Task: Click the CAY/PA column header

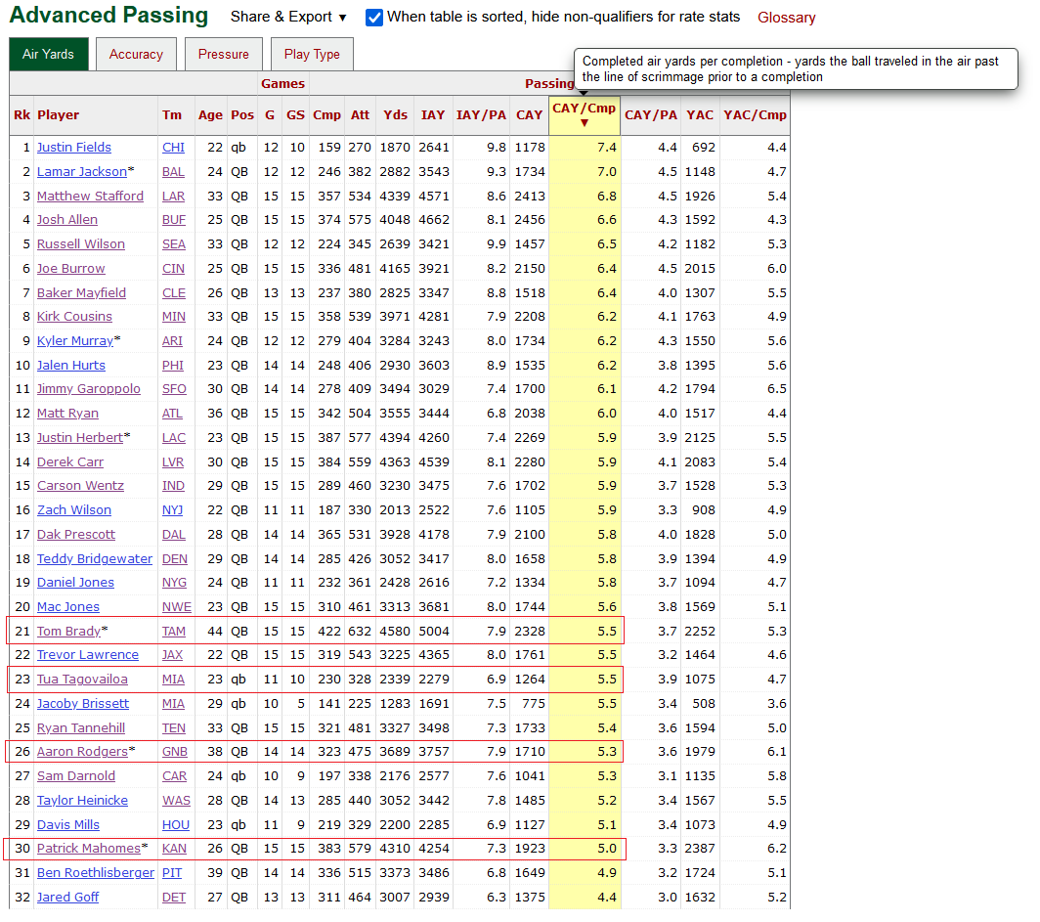Action: point(651,115)
